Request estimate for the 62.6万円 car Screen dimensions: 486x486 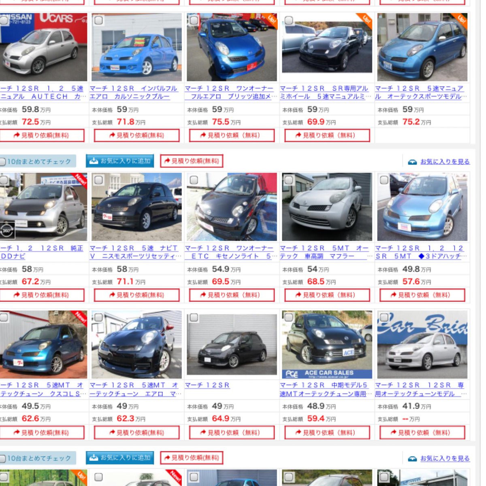click(x=42, y=433)
